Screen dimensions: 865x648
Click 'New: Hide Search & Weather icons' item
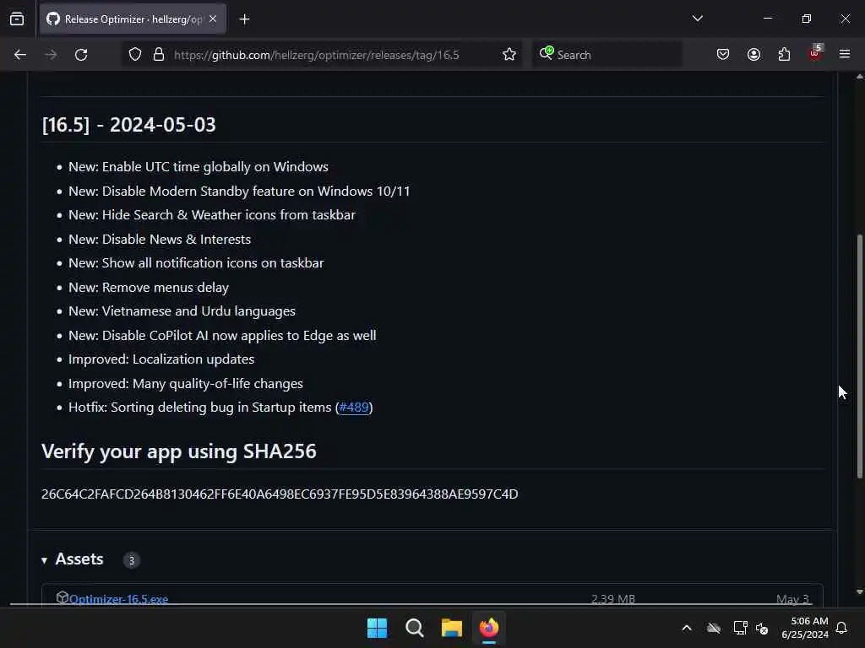(212, 215)
